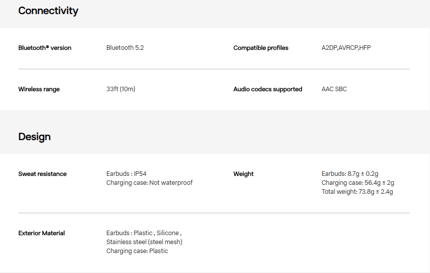430x273 pixels.
Task: Click the Earbuds : IP54 rating text
Action: [x=126, y=174]
